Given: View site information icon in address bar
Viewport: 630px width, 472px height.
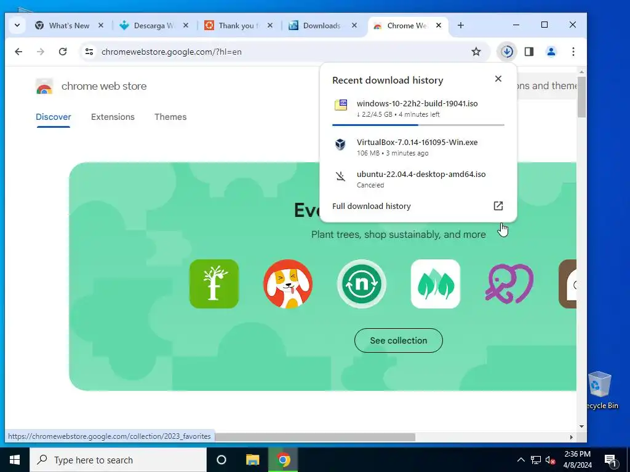Looking at the screenshot, I should point(89,52).
